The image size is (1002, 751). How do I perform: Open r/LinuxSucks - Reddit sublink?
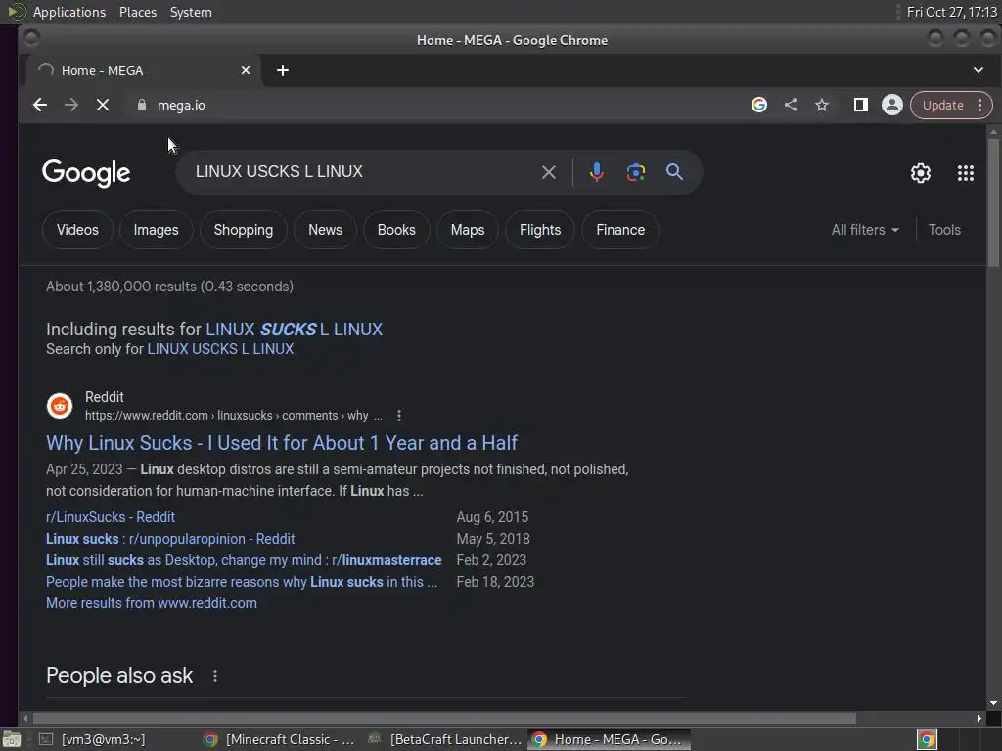click(x=111, y=517)
